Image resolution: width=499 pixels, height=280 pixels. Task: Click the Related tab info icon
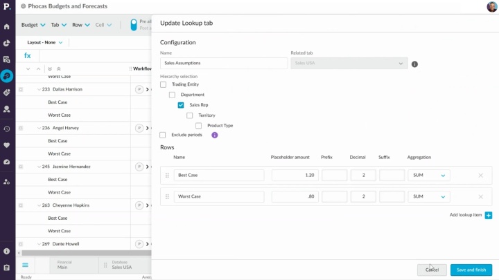(x=414, y=64)
